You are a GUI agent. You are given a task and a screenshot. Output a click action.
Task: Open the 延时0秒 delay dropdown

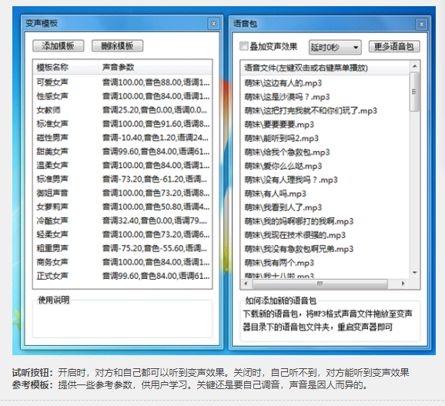[x=335, y=47]
